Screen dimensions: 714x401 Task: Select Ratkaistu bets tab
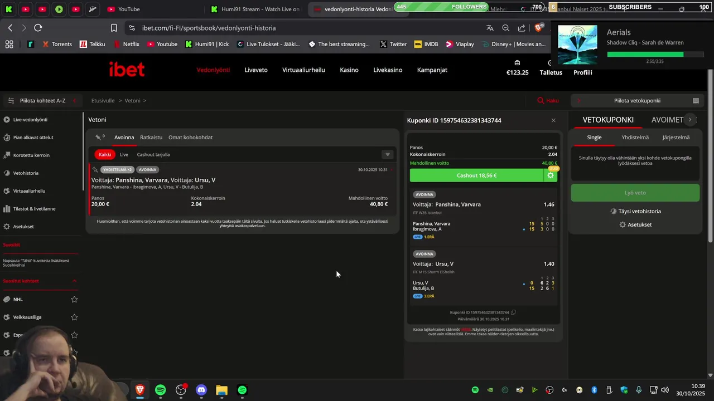[x=151, y=138]
